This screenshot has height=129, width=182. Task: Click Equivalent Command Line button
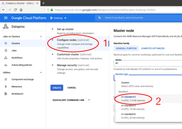[69, 100]
